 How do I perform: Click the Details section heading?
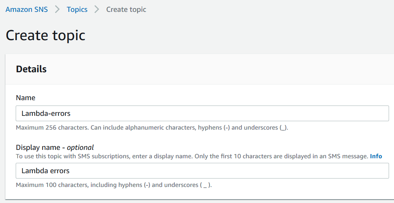point(31,69)
